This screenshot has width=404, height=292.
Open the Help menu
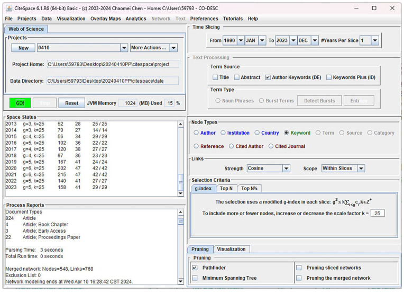253,19
